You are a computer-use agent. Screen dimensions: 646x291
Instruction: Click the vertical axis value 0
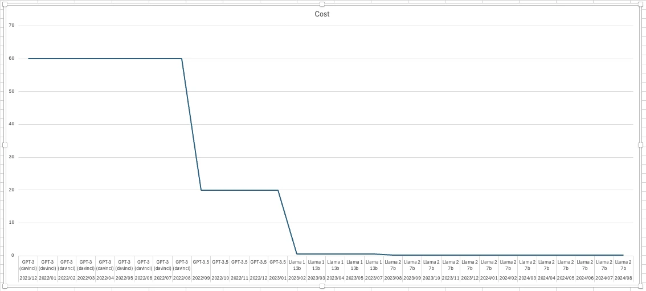click(x=13, y=255)
